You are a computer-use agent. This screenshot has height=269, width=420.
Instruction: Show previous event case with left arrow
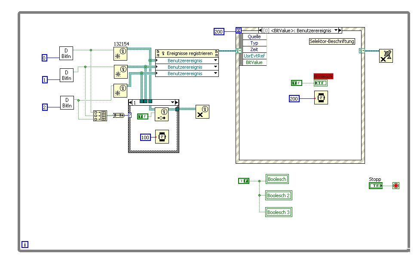pyautogui.click(x=260, y=30)
